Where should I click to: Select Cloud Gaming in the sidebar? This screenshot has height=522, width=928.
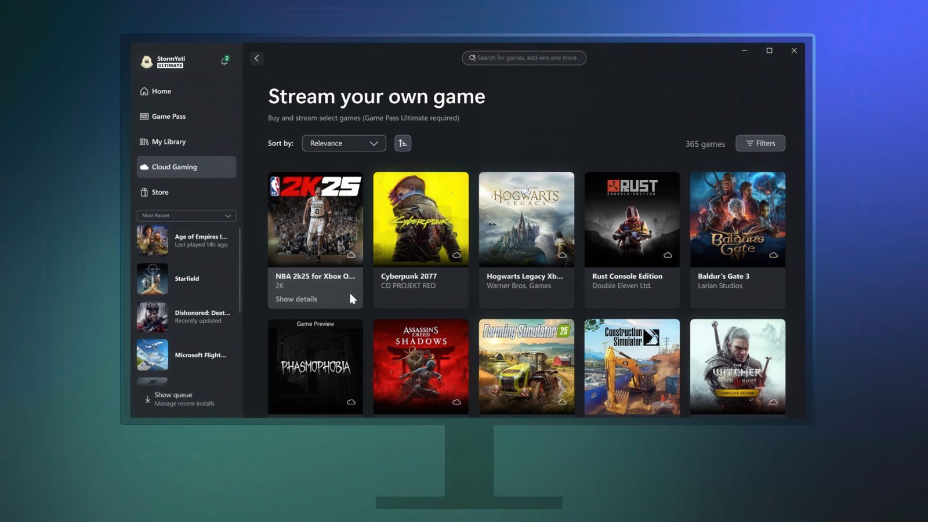click(x=174, y=166)
